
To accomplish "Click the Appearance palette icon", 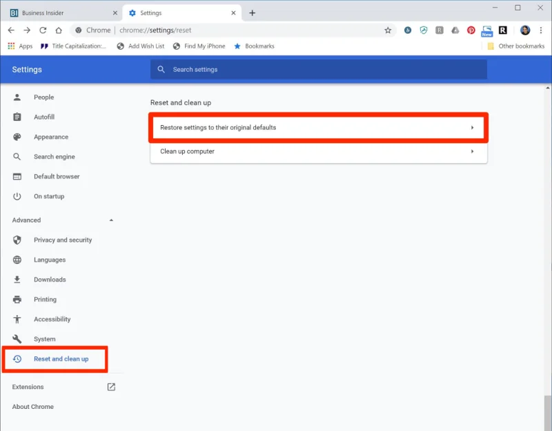I will tap(17, 137).
